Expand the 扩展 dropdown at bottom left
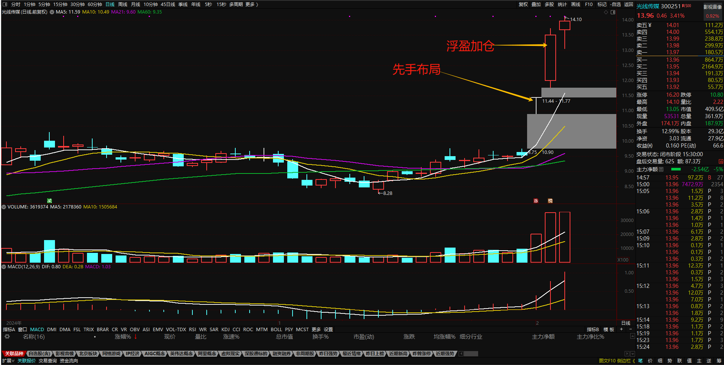The width and height of the screenshot is (724, 365). point(8,360)
